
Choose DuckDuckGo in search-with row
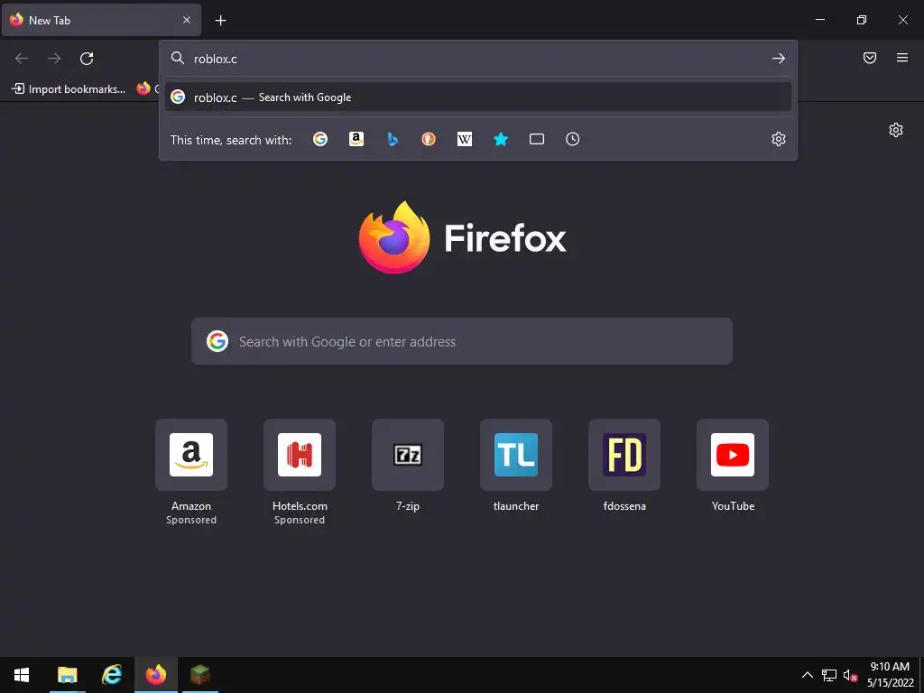429,139
